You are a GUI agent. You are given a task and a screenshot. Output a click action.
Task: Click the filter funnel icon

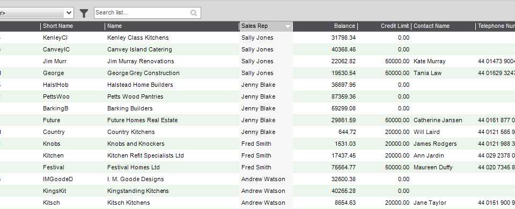(x=84, y=13)
